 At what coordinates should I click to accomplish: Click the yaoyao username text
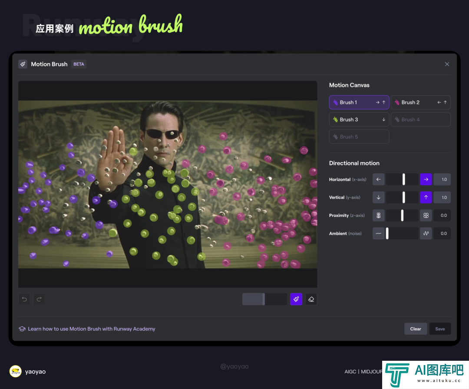(x=35, y=372)
